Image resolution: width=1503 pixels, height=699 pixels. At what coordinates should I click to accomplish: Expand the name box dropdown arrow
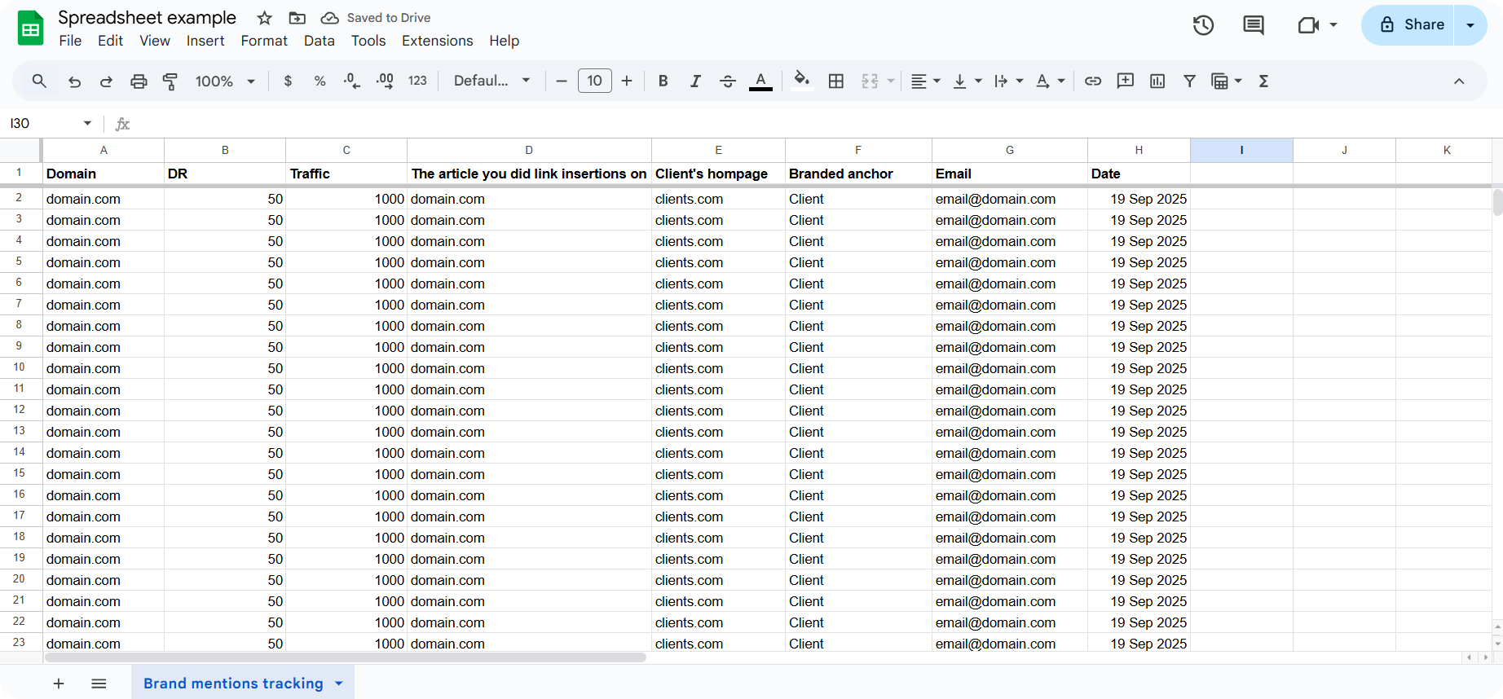click(87, 123)
